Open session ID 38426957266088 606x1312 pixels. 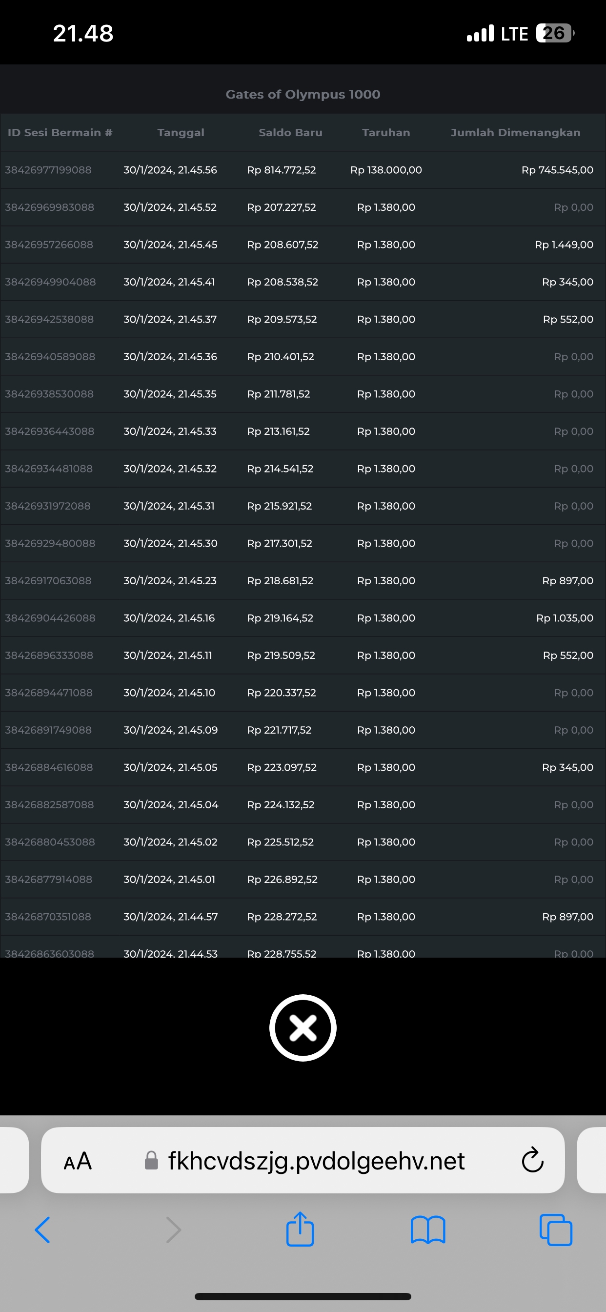pyautogui.click(x=49, y=245)
